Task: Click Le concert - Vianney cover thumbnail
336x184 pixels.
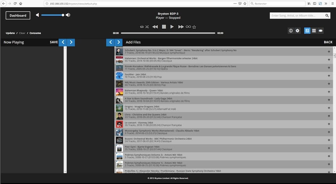Action: 119,124
